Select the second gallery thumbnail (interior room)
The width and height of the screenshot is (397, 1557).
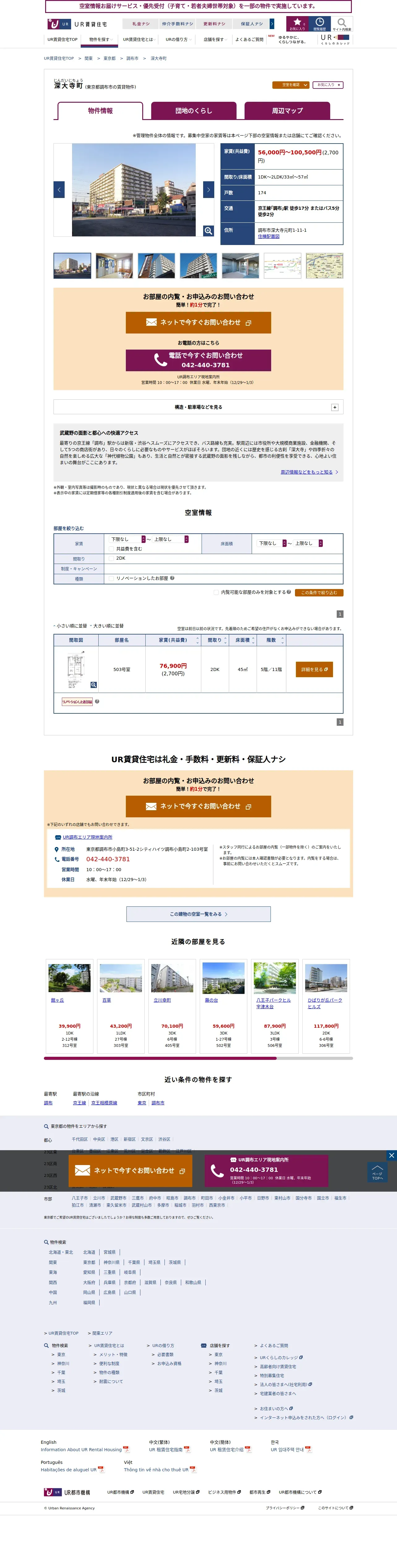point(114,266)
